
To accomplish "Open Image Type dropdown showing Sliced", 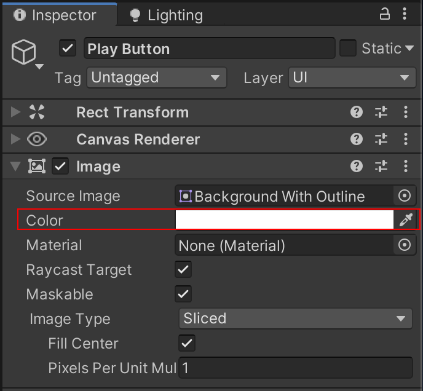I will coord(295,318).
